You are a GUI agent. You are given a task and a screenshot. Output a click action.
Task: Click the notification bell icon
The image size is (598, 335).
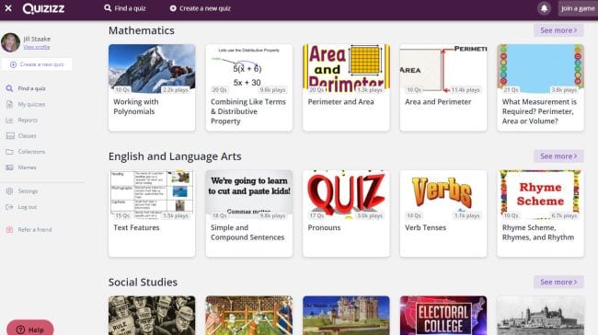(x=544, y=8)
